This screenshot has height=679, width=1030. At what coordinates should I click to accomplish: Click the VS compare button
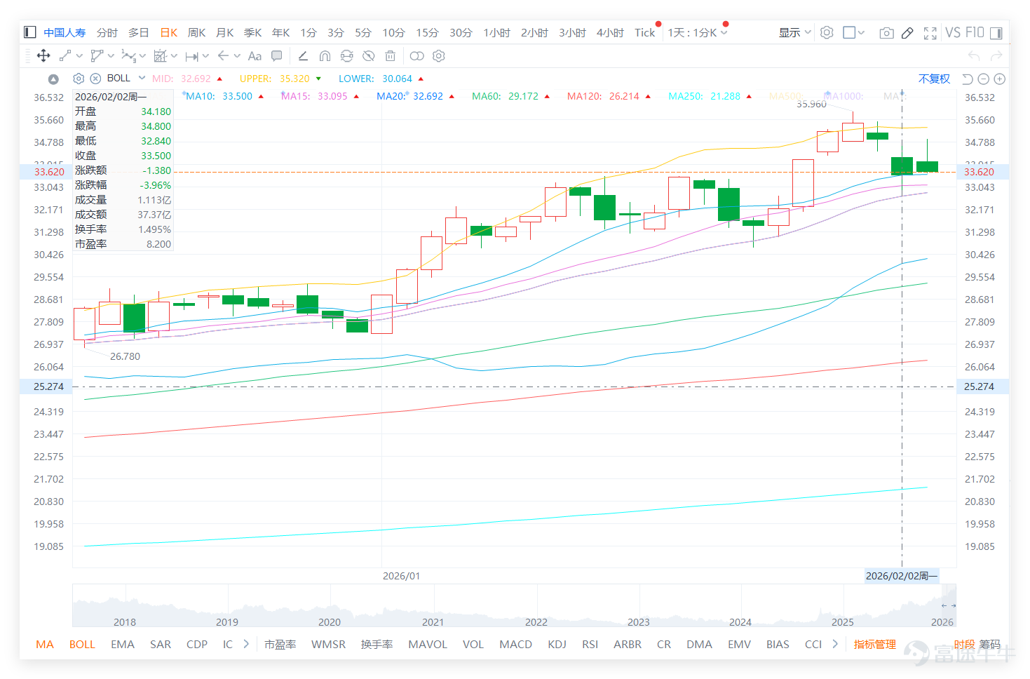tap(953, 32)
